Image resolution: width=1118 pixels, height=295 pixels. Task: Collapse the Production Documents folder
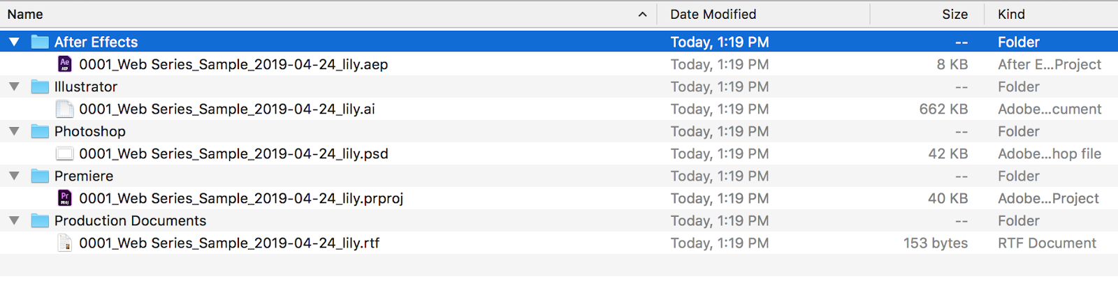coord(14,220)
